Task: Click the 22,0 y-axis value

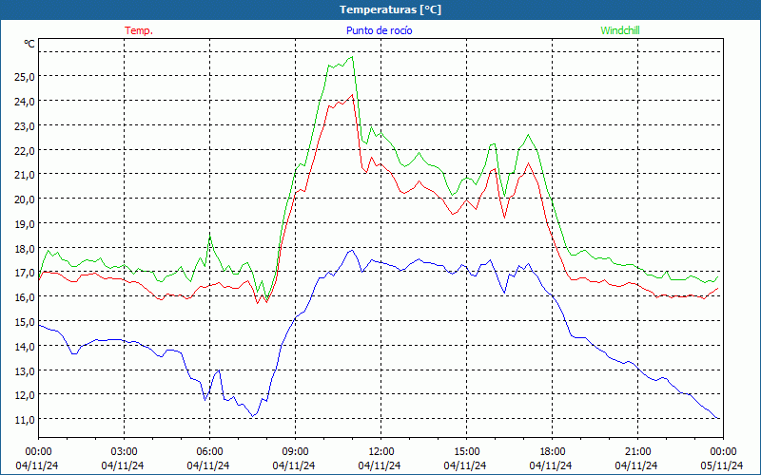Action: click(x=23, y=150)
